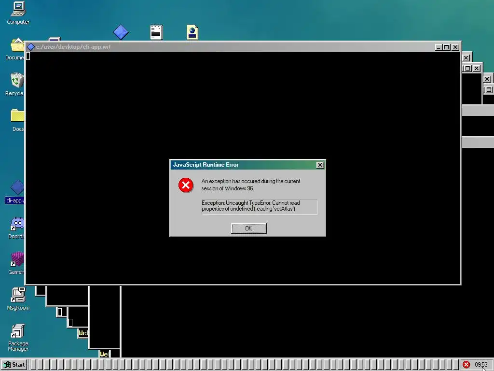This screenshot has width=494, height=371.
Task: Open the Documents folder icon
Action: [14, 49]
